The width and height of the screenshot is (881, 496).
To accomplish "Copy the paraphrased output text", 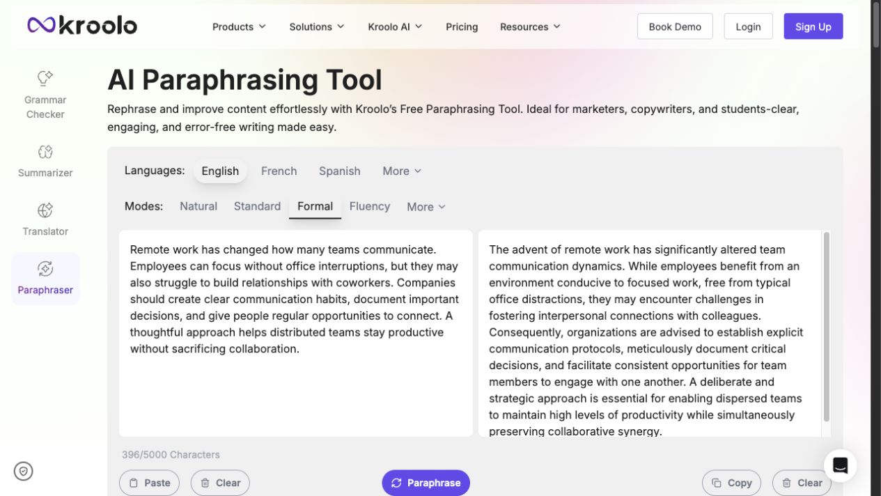I will 731,483.
